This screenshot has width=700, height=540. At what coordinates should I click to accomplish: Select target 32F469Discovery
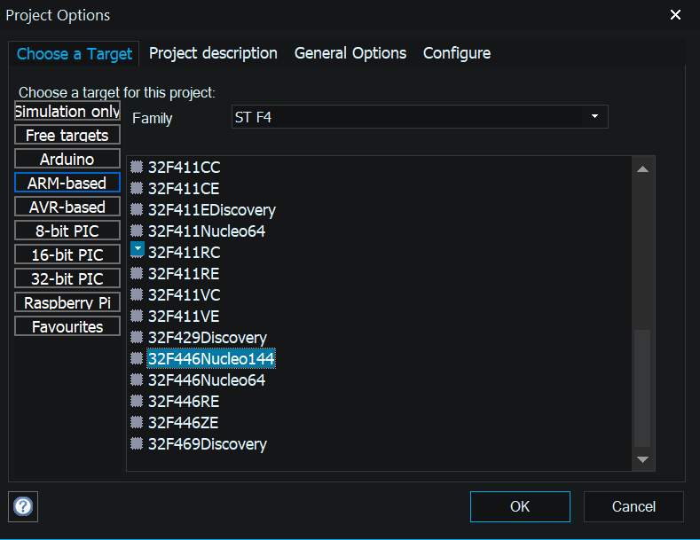208,444
